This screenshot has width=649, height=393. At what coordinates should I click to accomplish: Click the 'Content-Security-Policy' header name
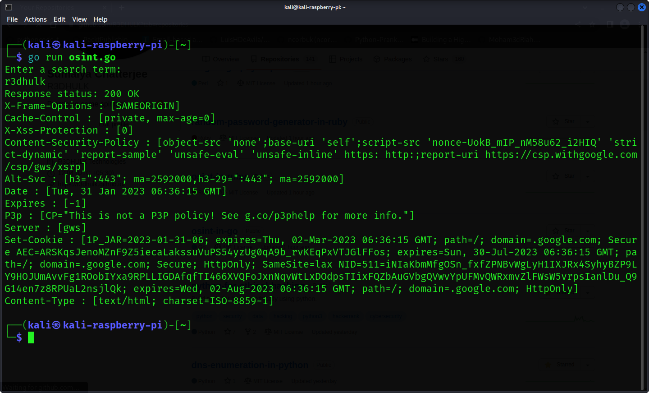point(72,143)
